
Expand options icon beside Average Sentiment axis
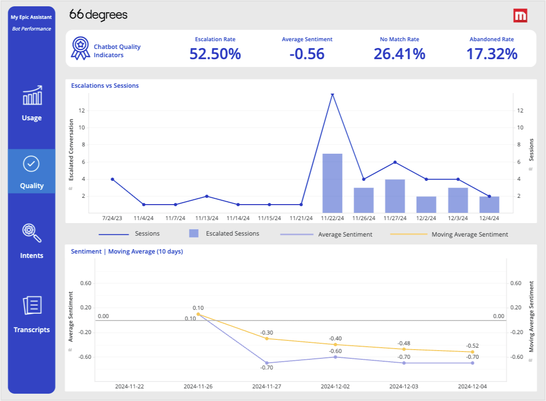coord(71,349)
